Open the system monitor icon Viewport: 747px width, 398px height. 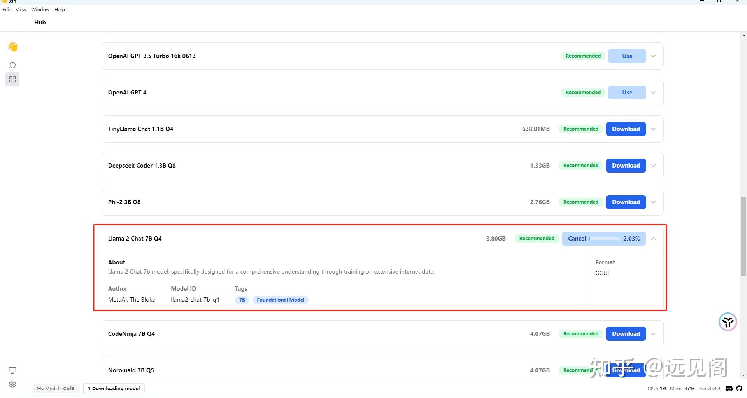(x=12, y=370)
